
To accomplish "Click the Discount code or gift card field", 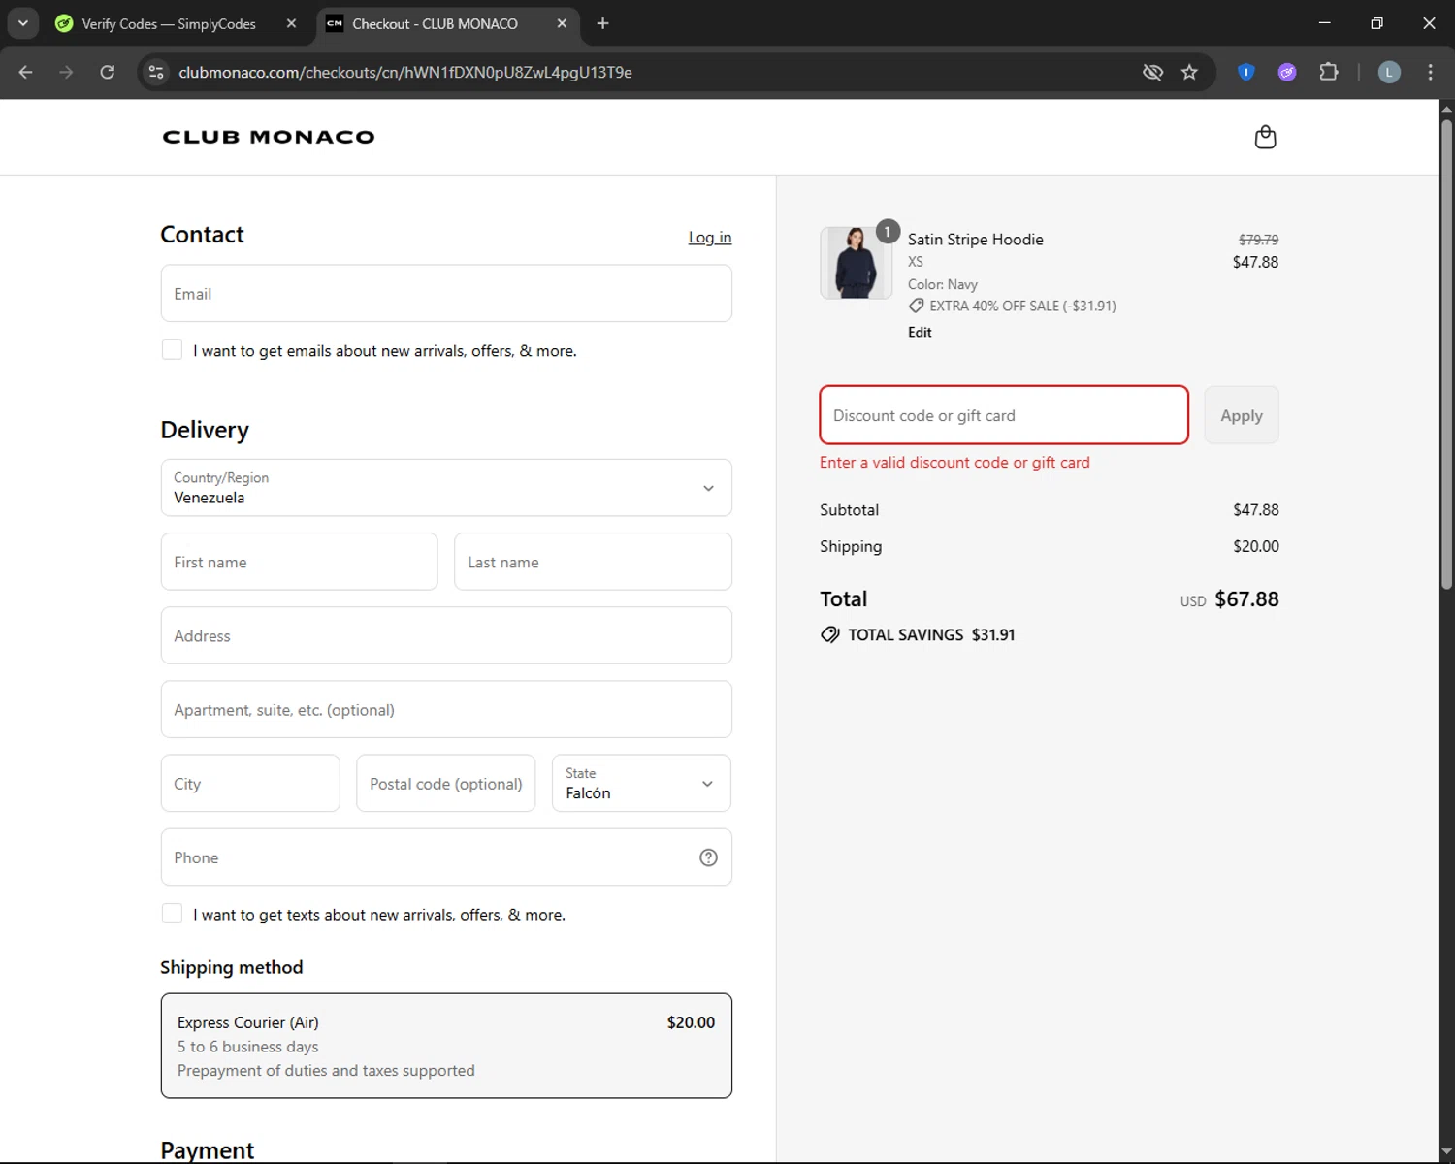I will (1004, 415).
